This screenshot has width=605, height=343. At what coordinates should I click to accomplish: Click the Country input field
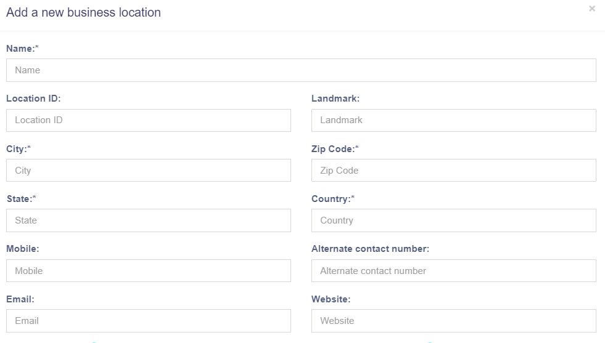point(453,220)
